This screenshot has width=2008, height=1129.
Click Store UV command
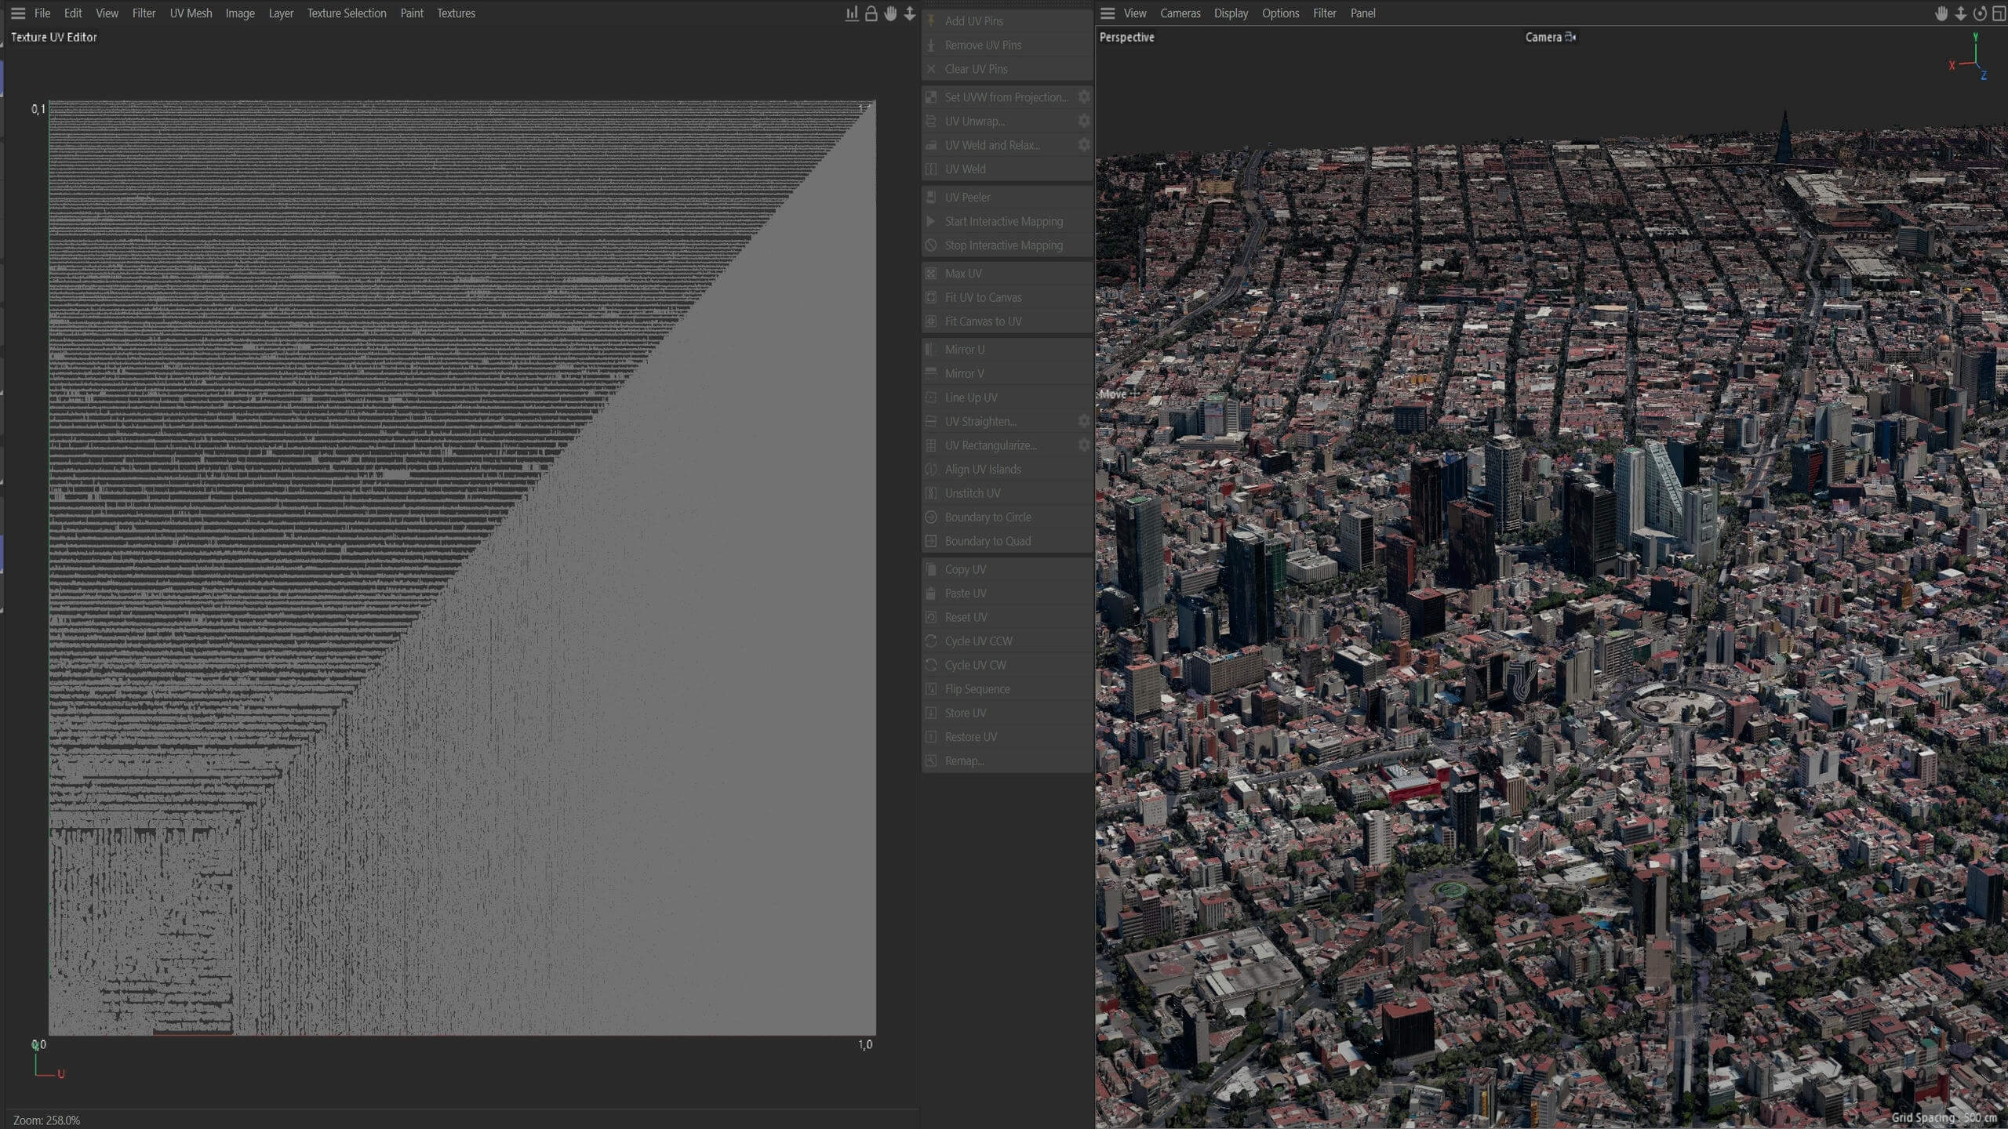click(x=1007, y=713)
